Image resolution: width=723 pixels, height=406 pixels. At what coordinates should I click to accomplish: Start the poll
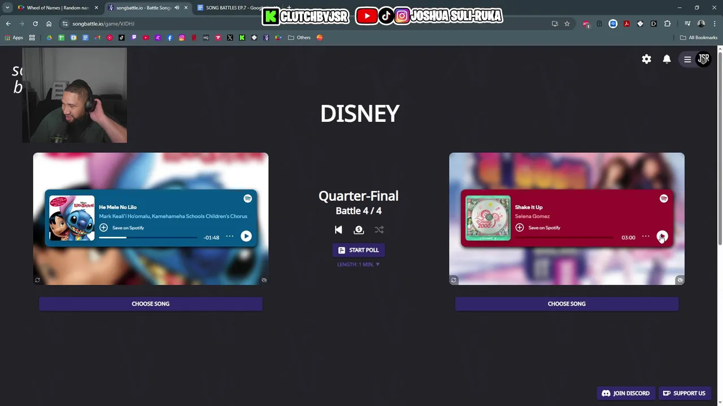(x=359, y=250)
